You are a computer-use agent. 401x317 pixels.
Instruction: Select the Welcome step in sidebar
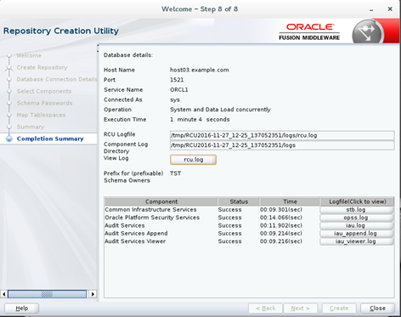click(x=29, y=55)
